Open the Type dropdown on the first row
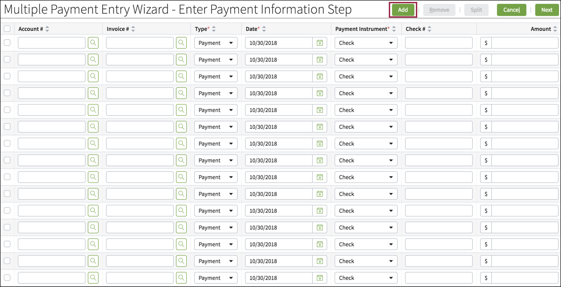The image size is (561, 287). click(x=215, y=42)
